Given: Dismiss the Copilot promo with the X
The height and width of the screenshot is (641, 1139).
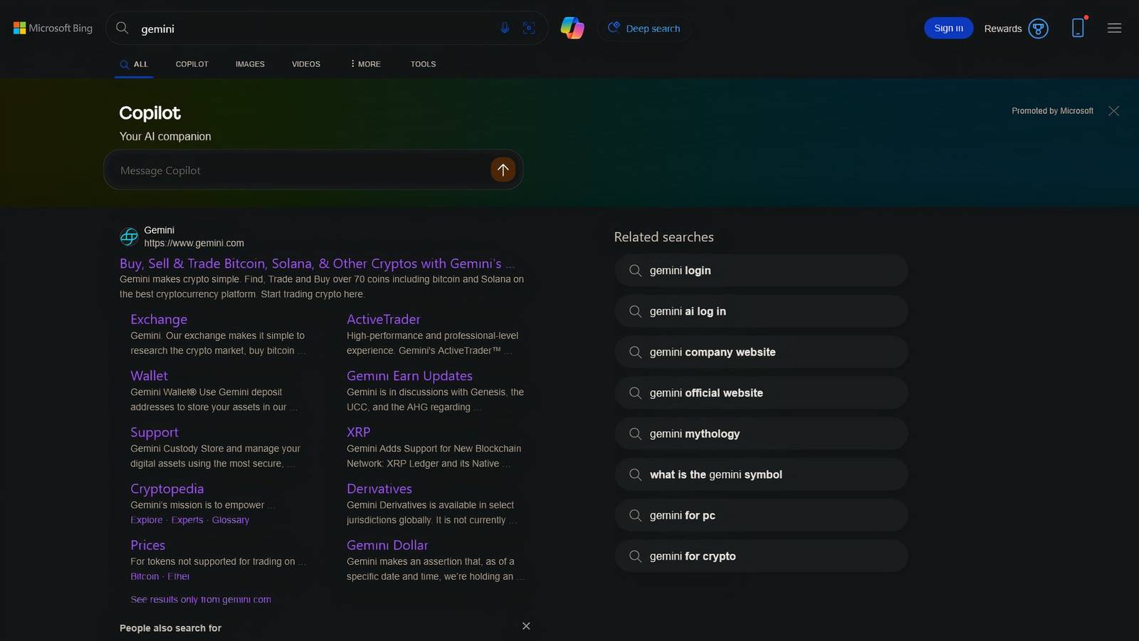Looking at the screenshot, I should click(1113, 111).
